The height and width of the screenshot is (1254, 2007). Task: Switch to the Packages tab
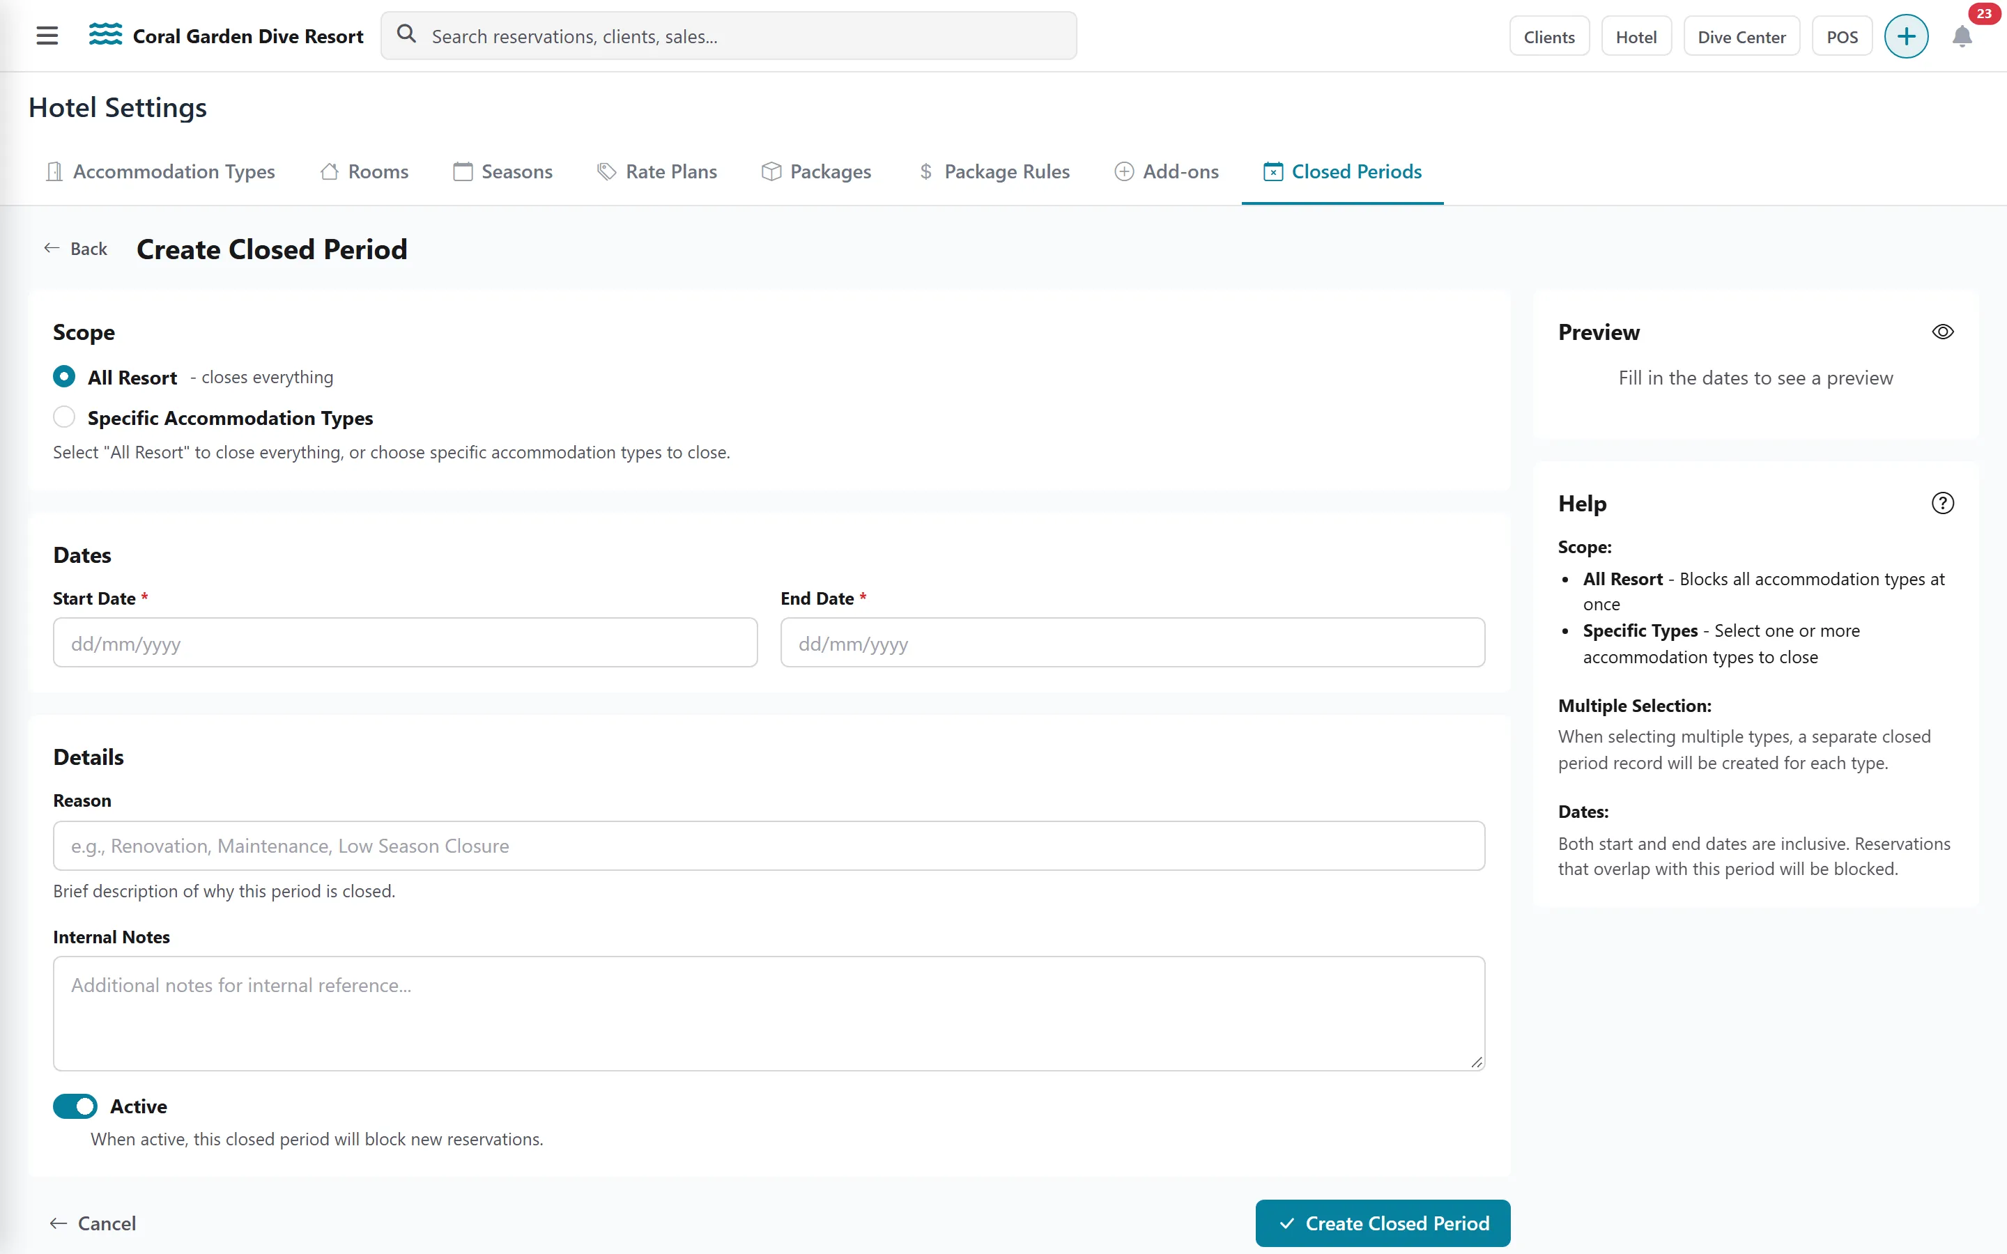point(817,171)
